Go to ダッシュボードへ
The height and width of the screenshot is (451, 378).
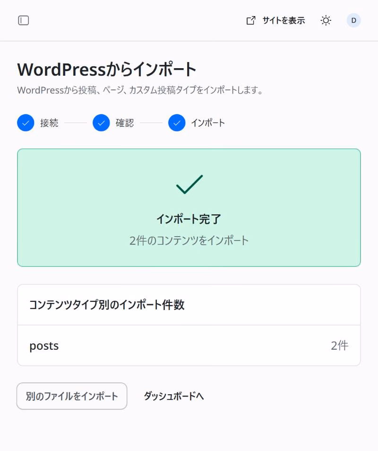coord(174,396)
